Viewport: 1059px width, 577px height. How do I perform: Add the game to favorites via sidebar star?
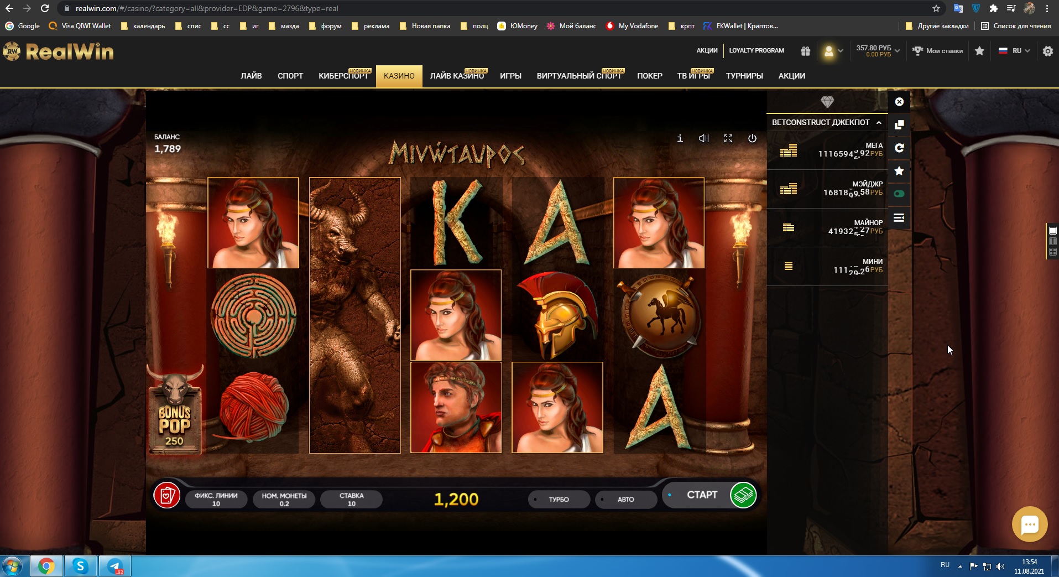pos(899,171)
